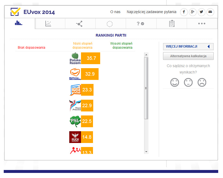Click the Niski stopień dopasowania label
The height and width of the screenshot is (178, 223).
pyautogui.click(x=83, y=45)
